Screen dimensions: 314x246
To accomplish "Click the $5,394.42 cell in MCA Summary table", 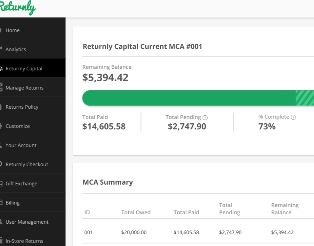I will 282,232.
